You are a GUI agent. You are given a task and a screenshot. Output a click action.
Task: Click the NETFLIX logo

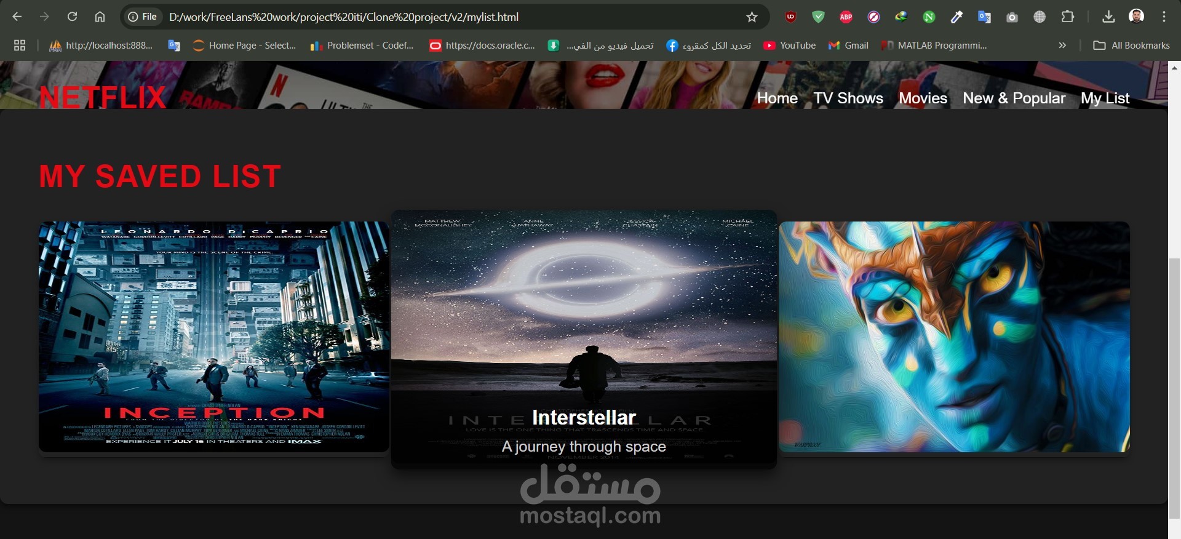103,97
